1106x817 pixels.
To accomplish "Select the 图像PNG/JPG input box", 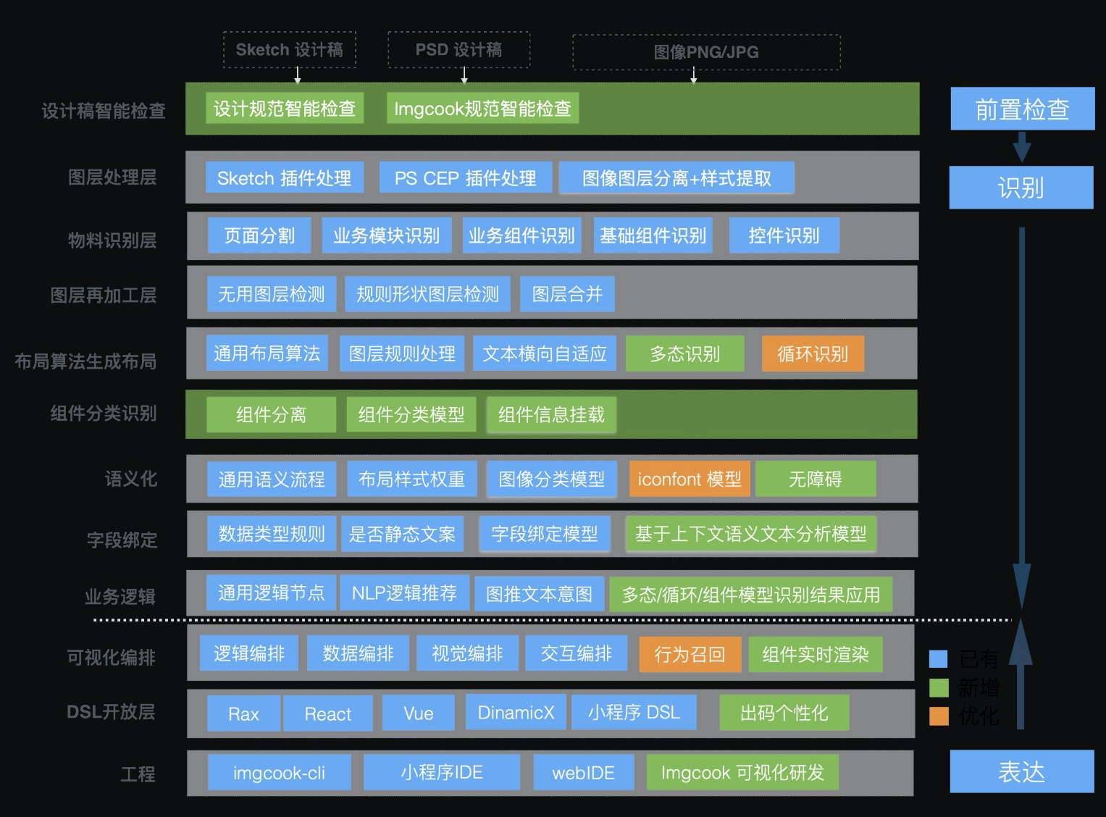I will [x=706, y=52].
